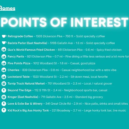Click the Kid Rock's Big Ass Honky Tonk name

click(x=28, y=110)
